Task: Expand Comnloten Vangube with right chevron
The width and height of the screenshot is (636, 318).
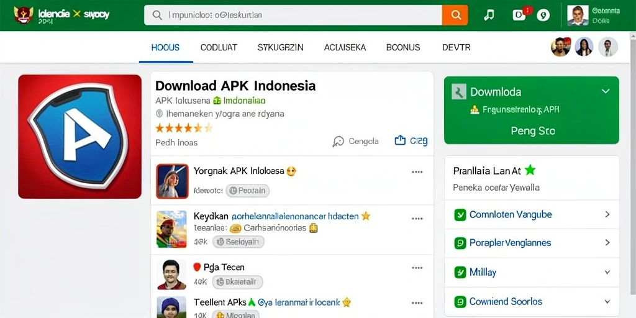Action: click(x=607, y=214)
